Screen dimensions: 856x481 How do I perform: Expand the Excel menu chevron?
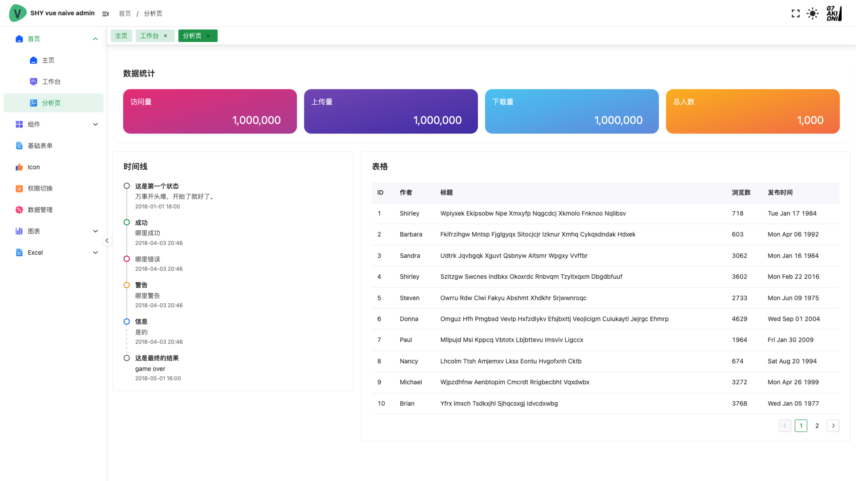pyautogui.click(x=95, y=253)
